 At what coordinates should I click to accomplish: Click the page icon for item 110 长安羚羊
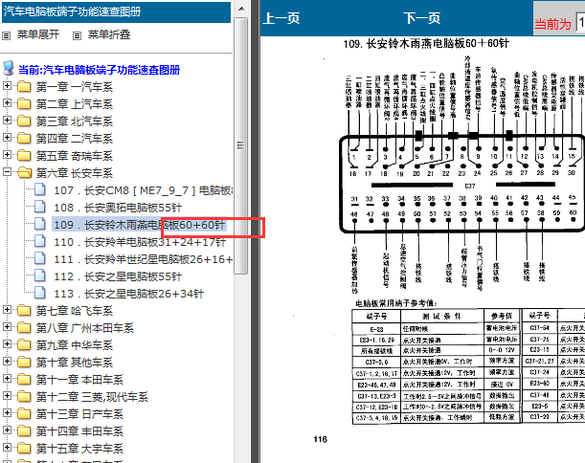click(40, 242)
